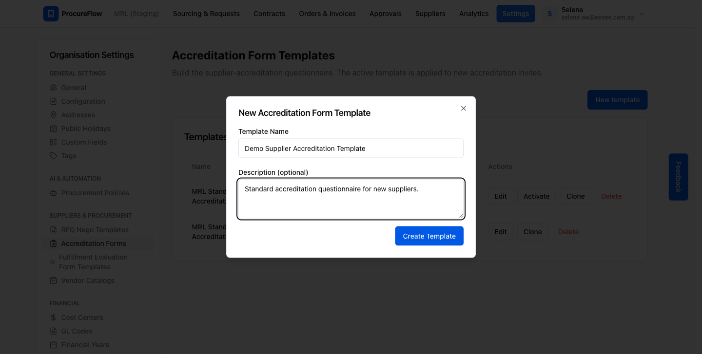Go to the Approvals section

point(385,14)
